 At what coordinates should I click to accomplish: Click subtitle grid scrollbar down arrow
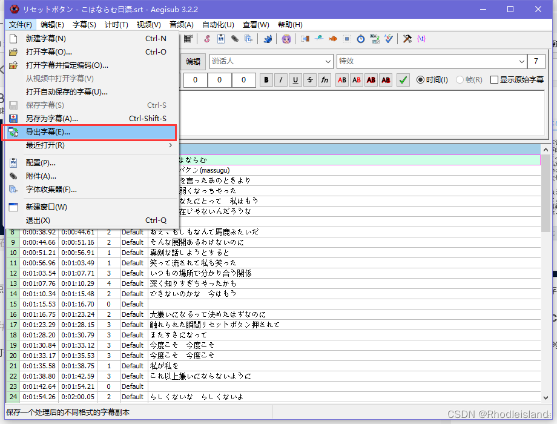(545, 398)
